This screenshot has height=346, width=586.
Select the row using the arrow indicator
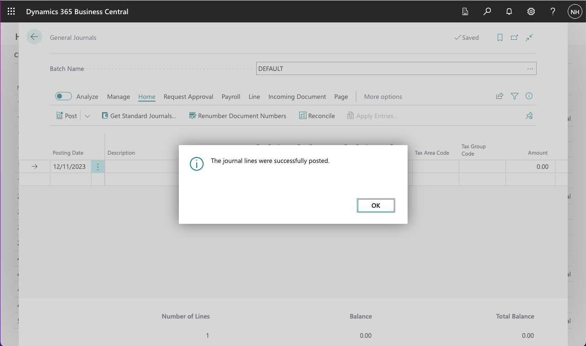(x=34, y=167)
